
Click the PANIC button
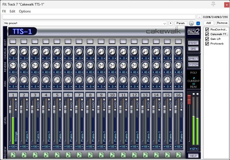(193, 43)
